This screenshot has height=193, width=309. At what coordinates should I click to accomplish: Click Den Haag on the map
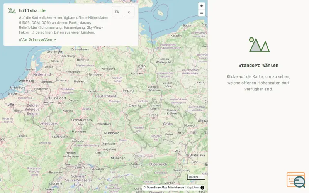point(26,81)
